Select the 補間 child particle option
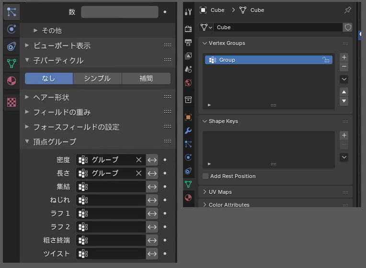Image resolution: width=366 pixels, height=268 pixels. [x=146, y=78]
